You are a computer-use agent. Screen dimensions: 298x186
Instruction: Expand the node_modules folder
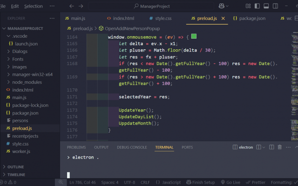tap(27, 82)
